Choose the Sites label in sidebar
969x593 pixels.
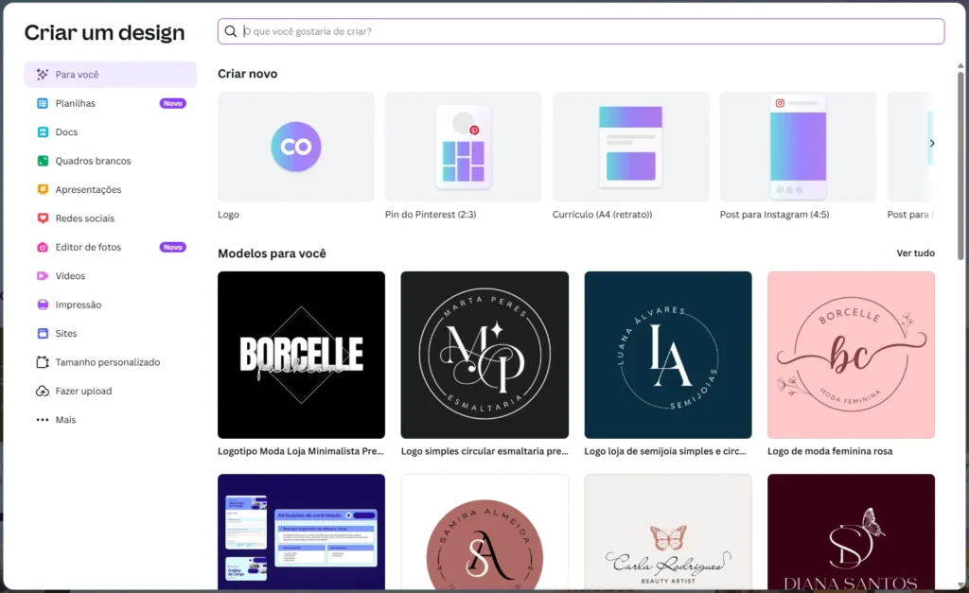pyautogui.click(x=66, y=334)
